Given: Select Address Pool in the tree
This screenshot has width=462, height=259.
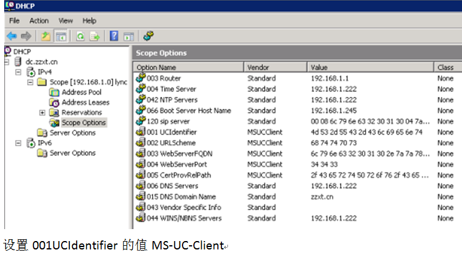Looking at the screenshot, I should point(81,92).
